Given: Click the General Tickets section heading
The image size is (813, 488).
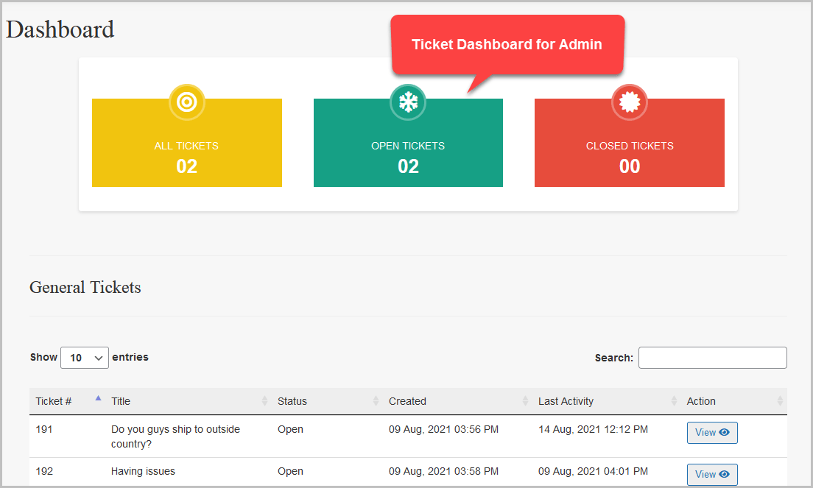Looking at the screenshot, I should [85, 288].
